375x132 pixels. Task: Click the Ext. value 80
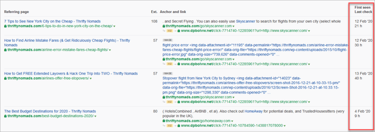point(155,111)
